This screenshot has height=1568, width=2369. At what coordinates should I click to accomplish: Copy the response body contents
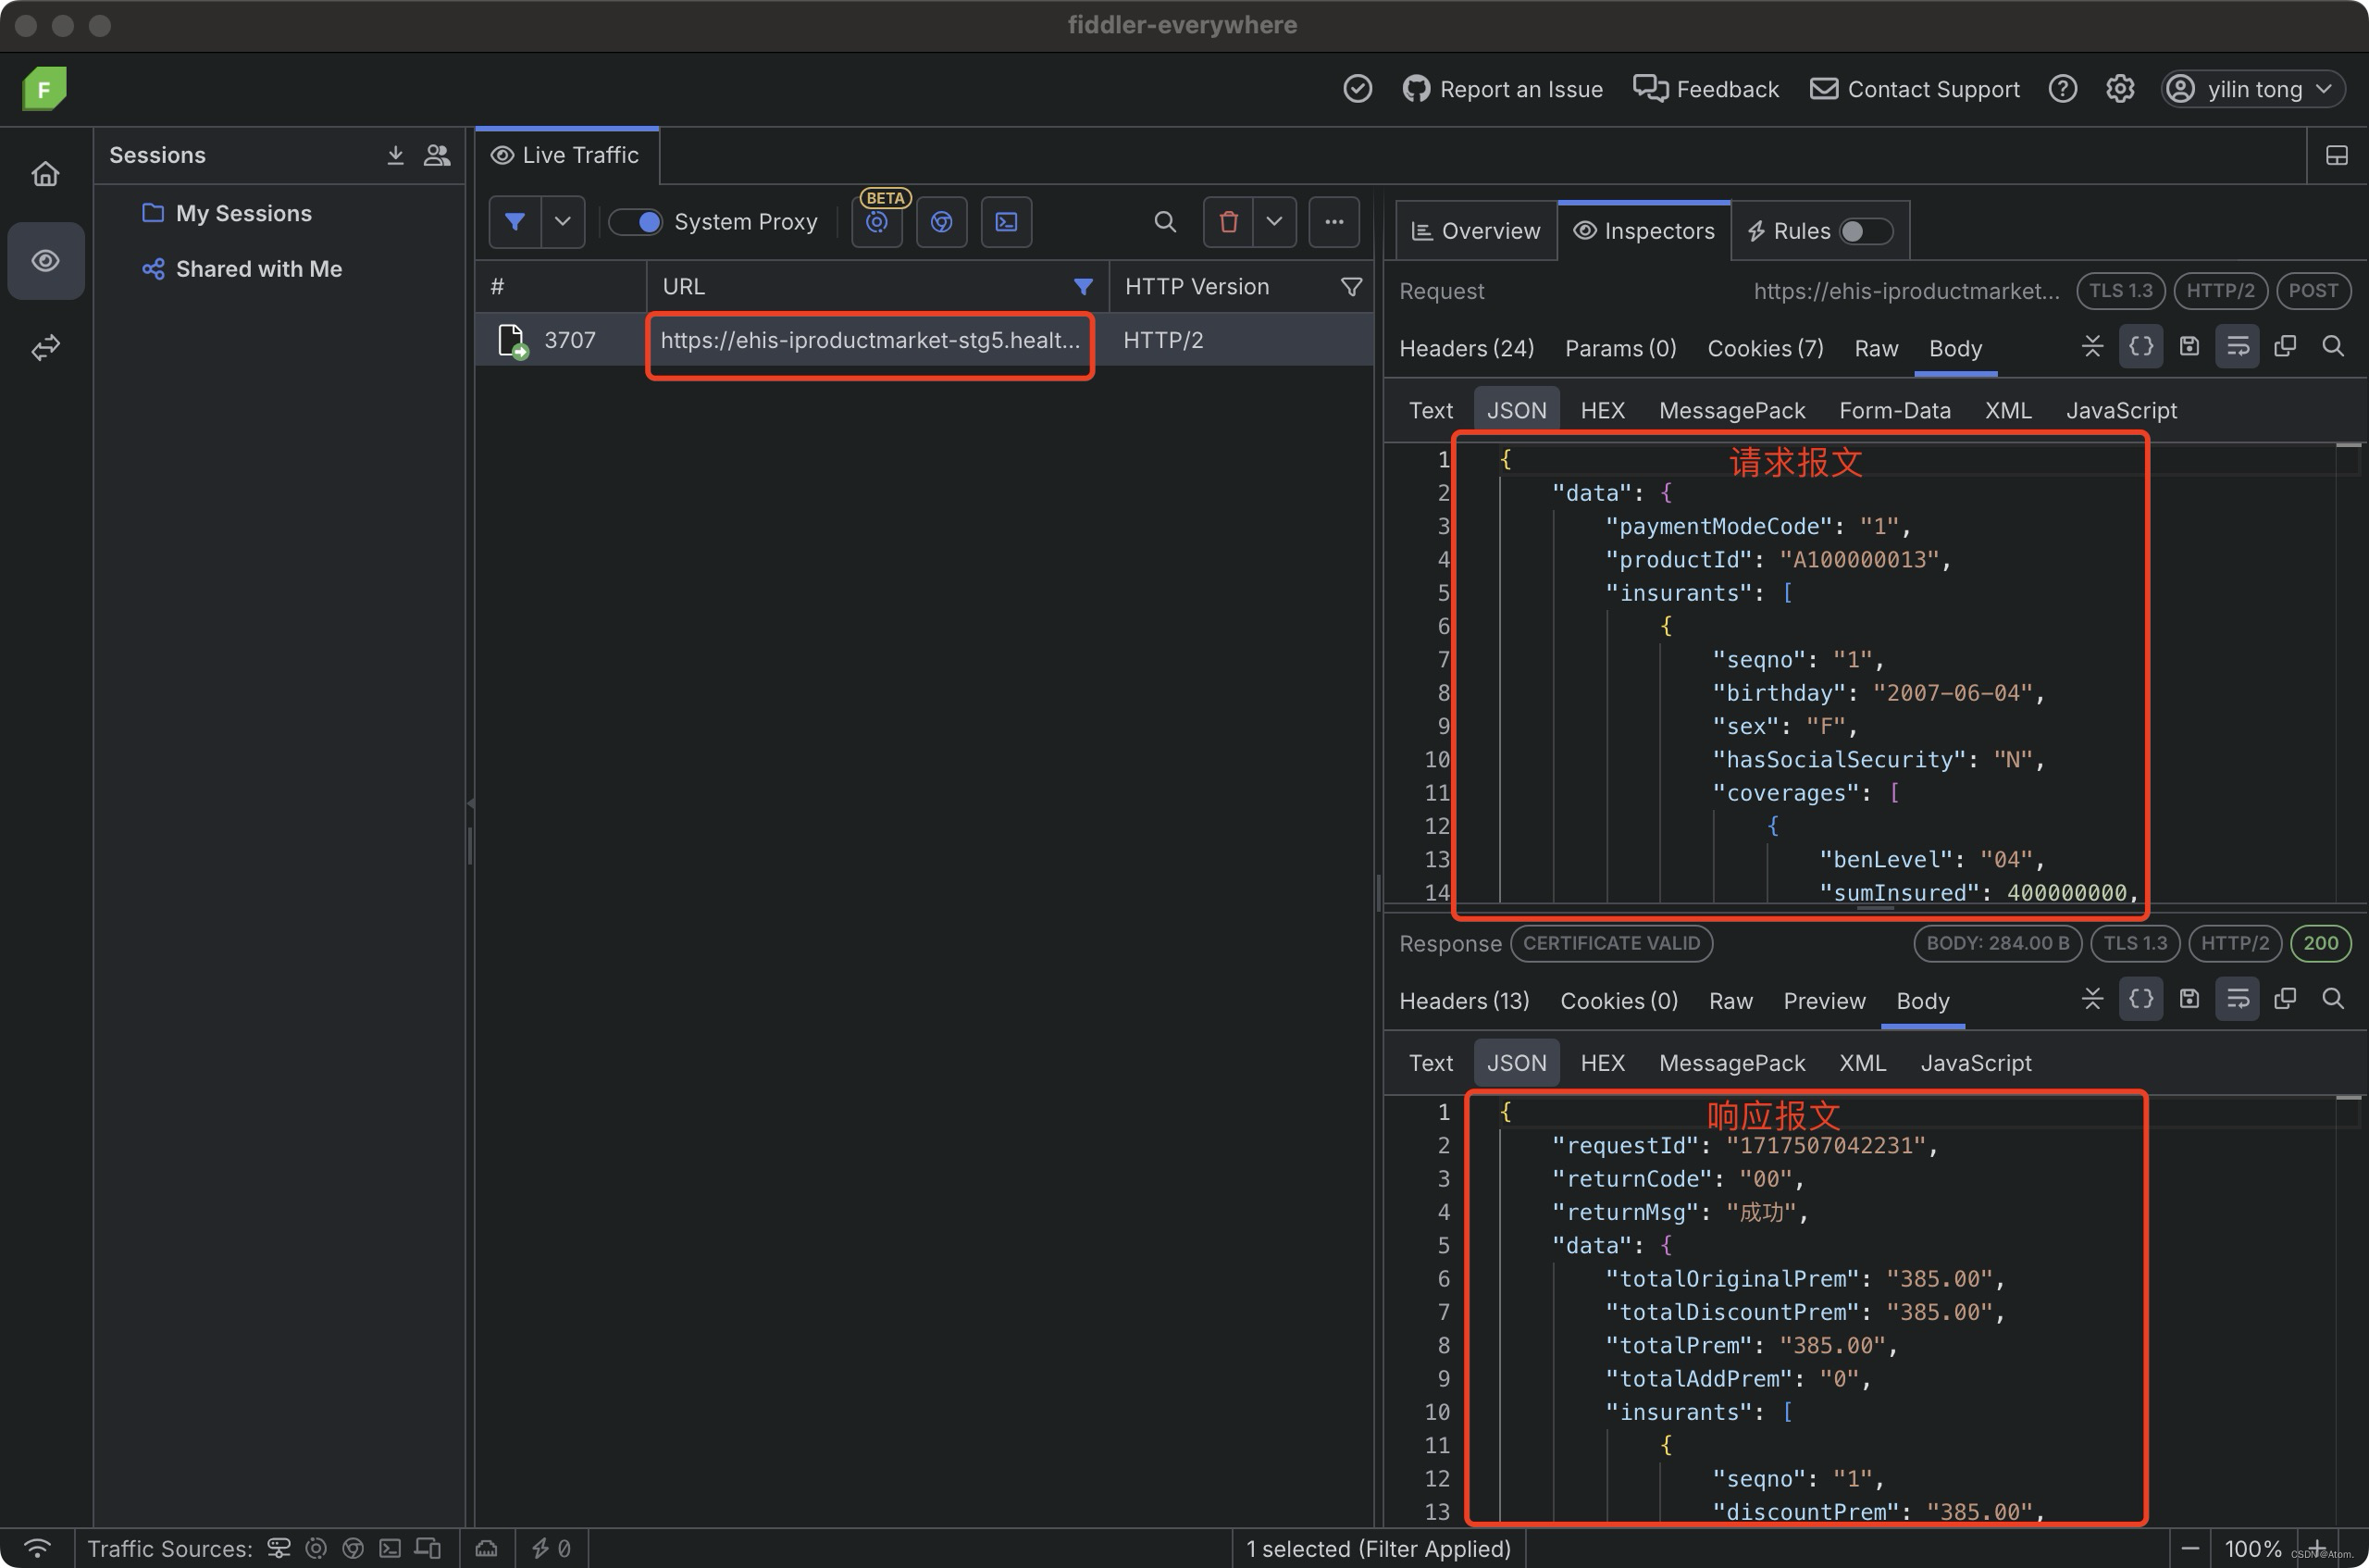(2285, 998)
